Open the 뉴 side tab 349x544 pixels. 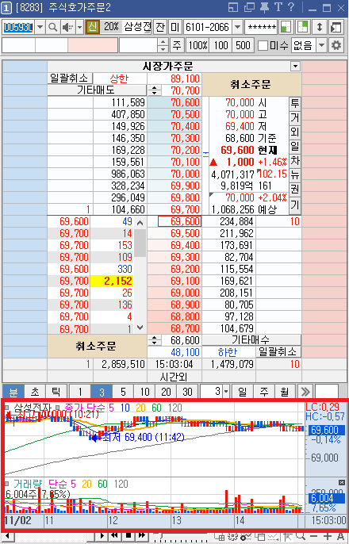(x=295, y=174)
